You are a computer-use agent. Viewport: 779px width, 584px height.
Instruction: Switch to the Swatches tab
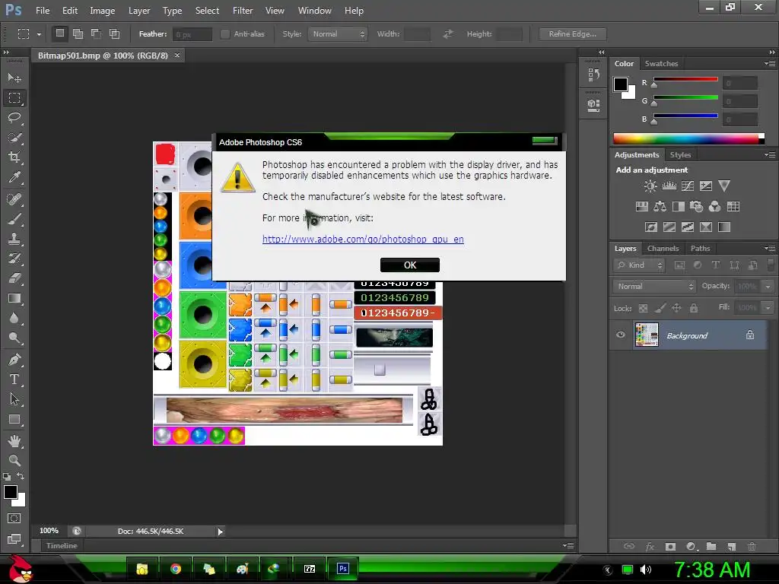[x=661, y=64]
